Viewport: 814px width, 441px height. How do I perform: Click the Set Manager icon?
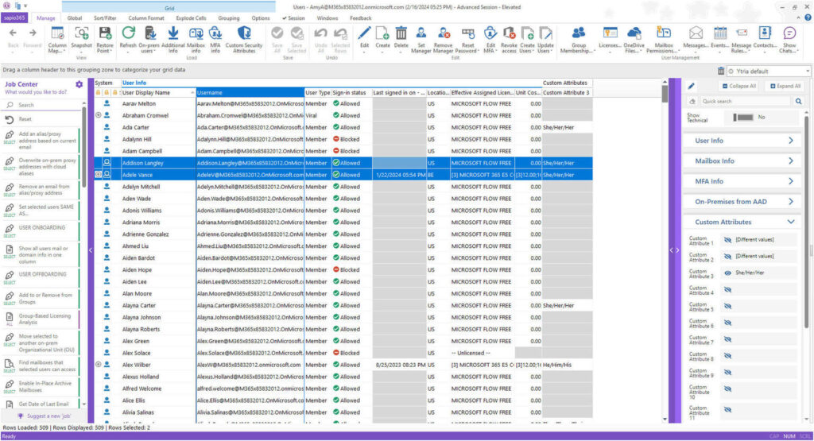422,34
